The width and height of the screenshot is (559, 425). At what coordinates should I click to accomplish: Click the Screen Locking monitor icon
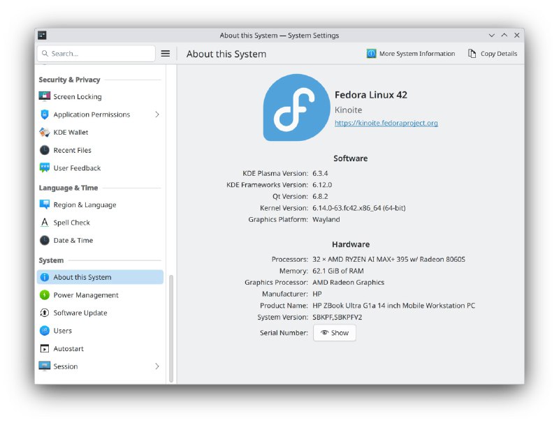[45, 96]
